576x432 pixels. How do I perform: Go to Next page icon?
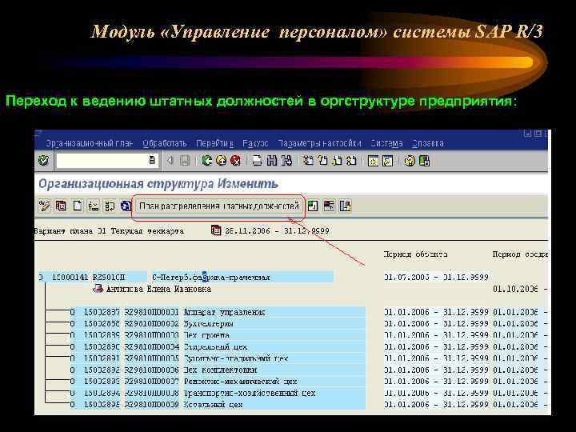[x=338, y=161]
